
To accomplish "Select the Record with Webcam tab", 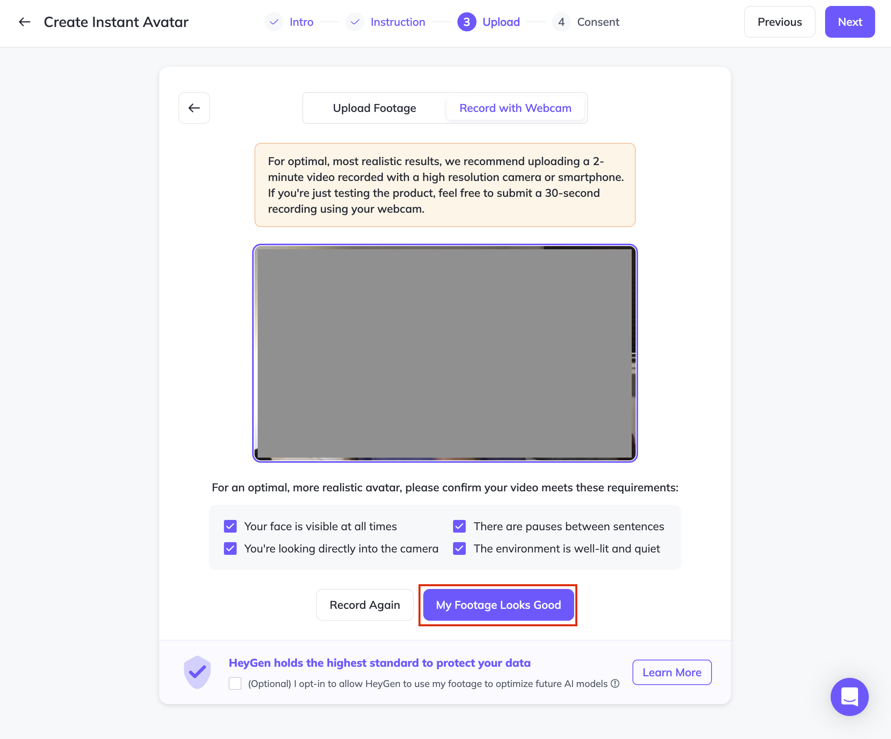I will (x=515, y=108).
